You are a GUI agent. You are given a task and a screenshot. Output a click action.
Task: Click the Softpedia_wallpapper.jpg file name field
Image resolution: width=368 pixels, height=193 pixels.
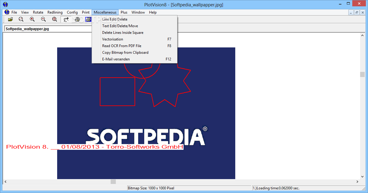[48, 29]
